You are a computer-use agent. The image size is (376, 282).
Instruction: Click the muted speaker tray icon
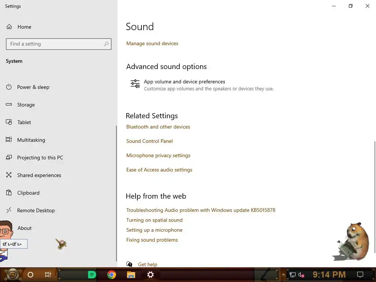point(301,275)
